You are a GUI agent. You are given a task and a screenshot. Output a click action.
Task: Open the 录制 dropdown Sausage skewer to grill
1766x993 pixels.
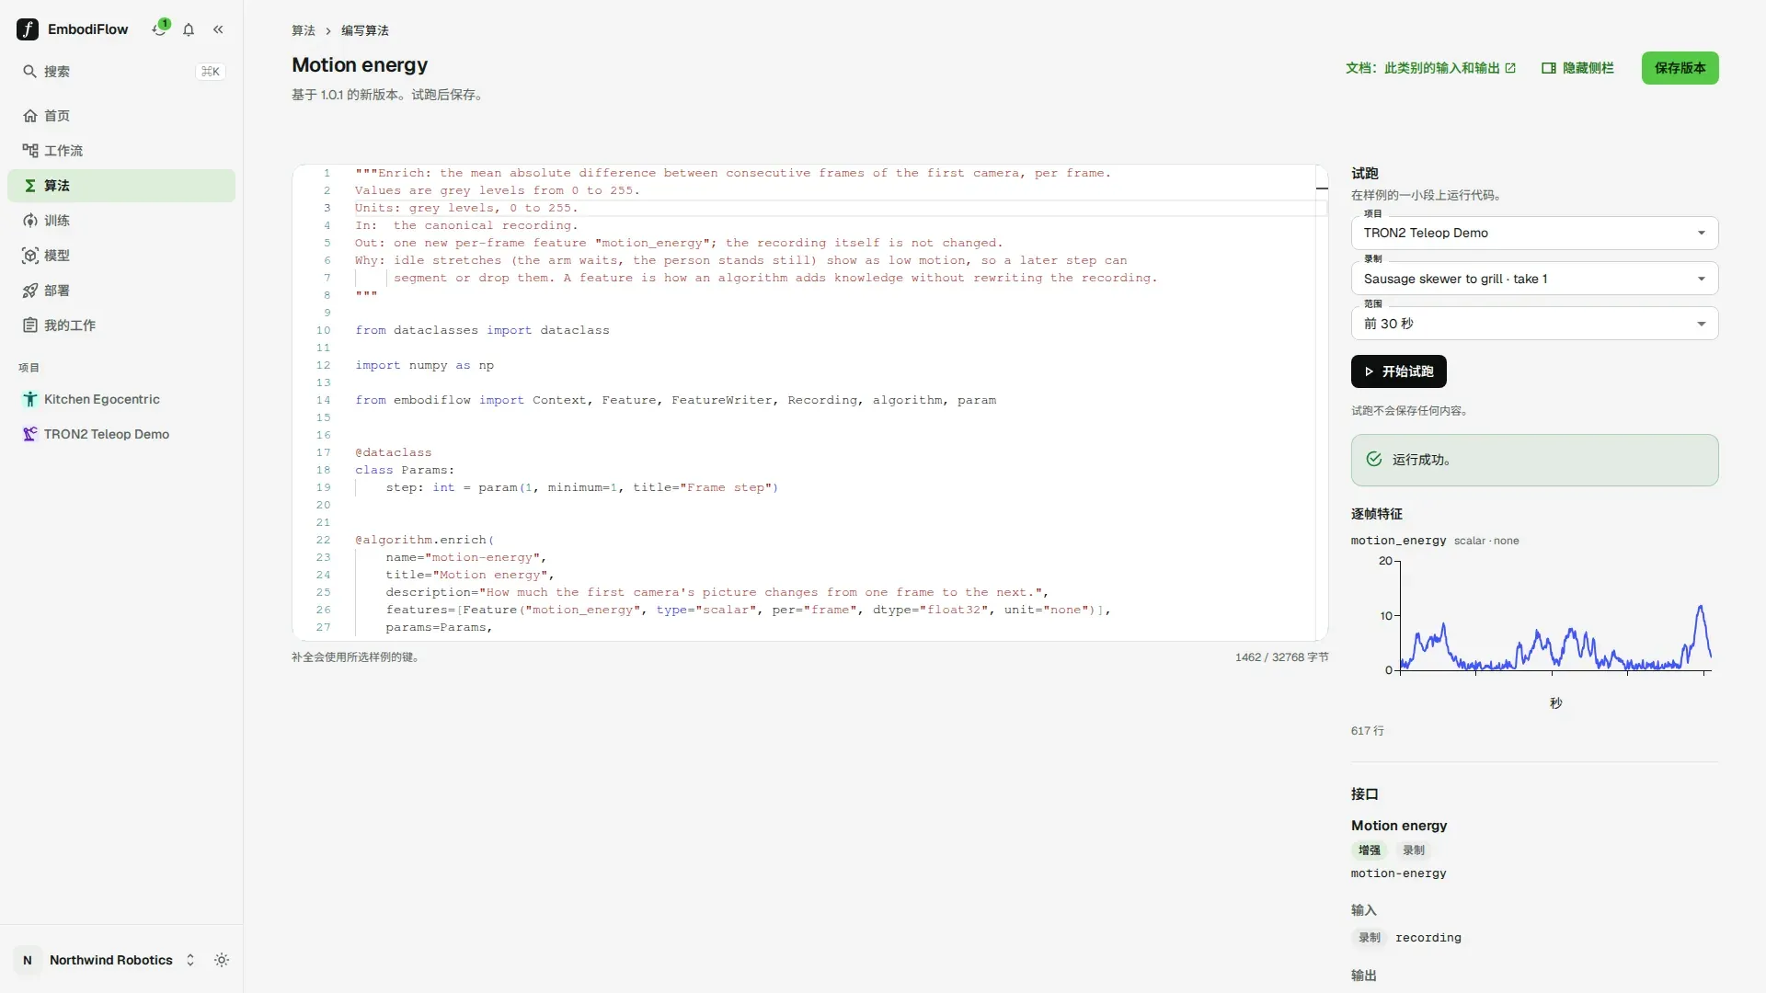1534,279
